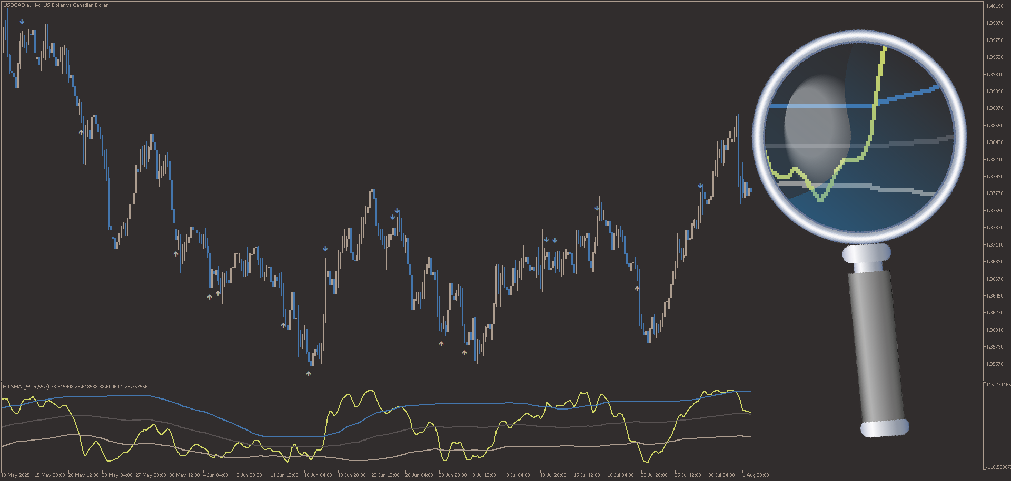Screen dimensions: 1011x481
Task: Click the 1.38870 price label
Action: coord(994,108)
